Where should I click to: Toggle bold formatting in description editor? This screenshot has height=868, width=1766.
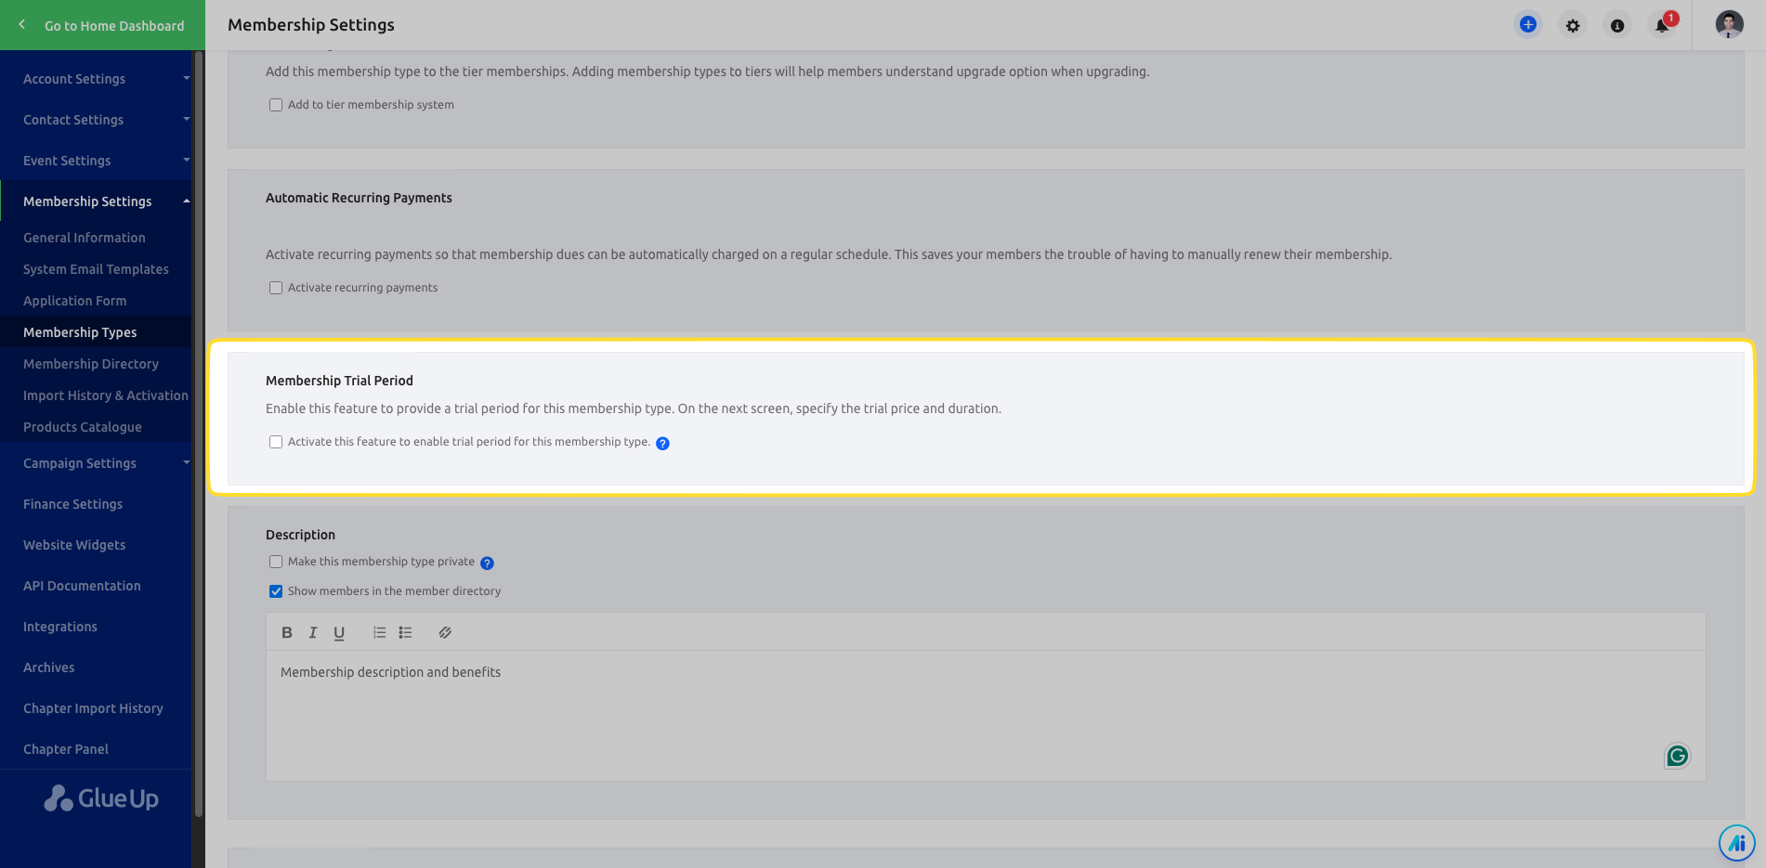point(287,633)
